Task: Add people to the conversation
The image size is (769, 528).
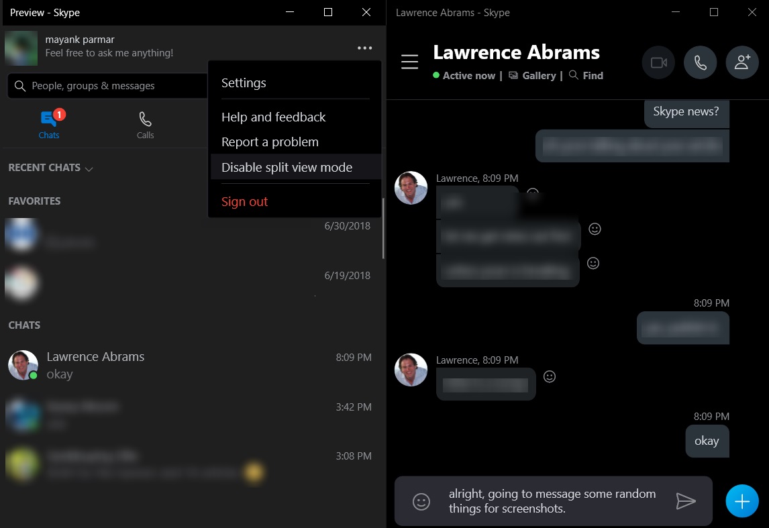Action: pos(742,62)
